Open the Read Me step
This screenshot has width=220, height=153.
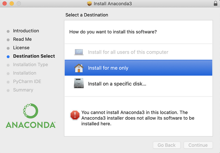(22, 39)
